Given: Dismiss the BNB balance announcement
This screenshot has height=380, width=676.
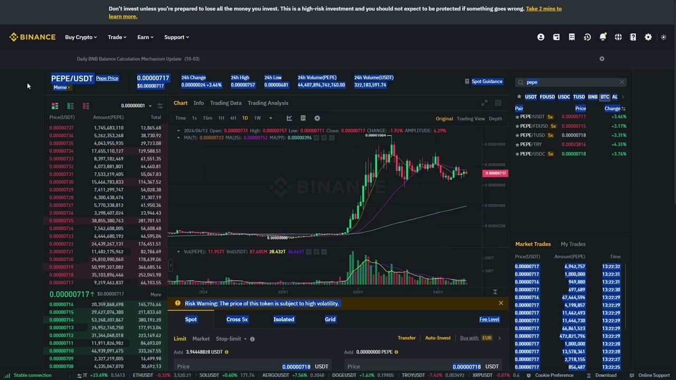Looking at the screenshot, I should click(x=602, y=59).
